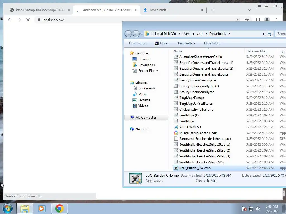Image resolution: width=286 pixels, height=214 pixels.
Task: Select My Computer in navigation pane
Action: (146, 118)
